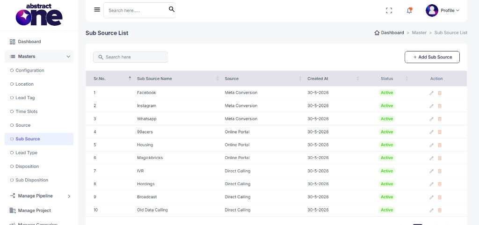Select Sub Source menu item
The height and width of the screenshot is (225, 479).
(39, 139)
